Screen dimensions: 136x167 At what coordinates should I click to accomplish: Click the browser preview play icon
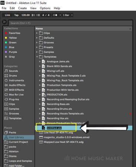[5, 22]
